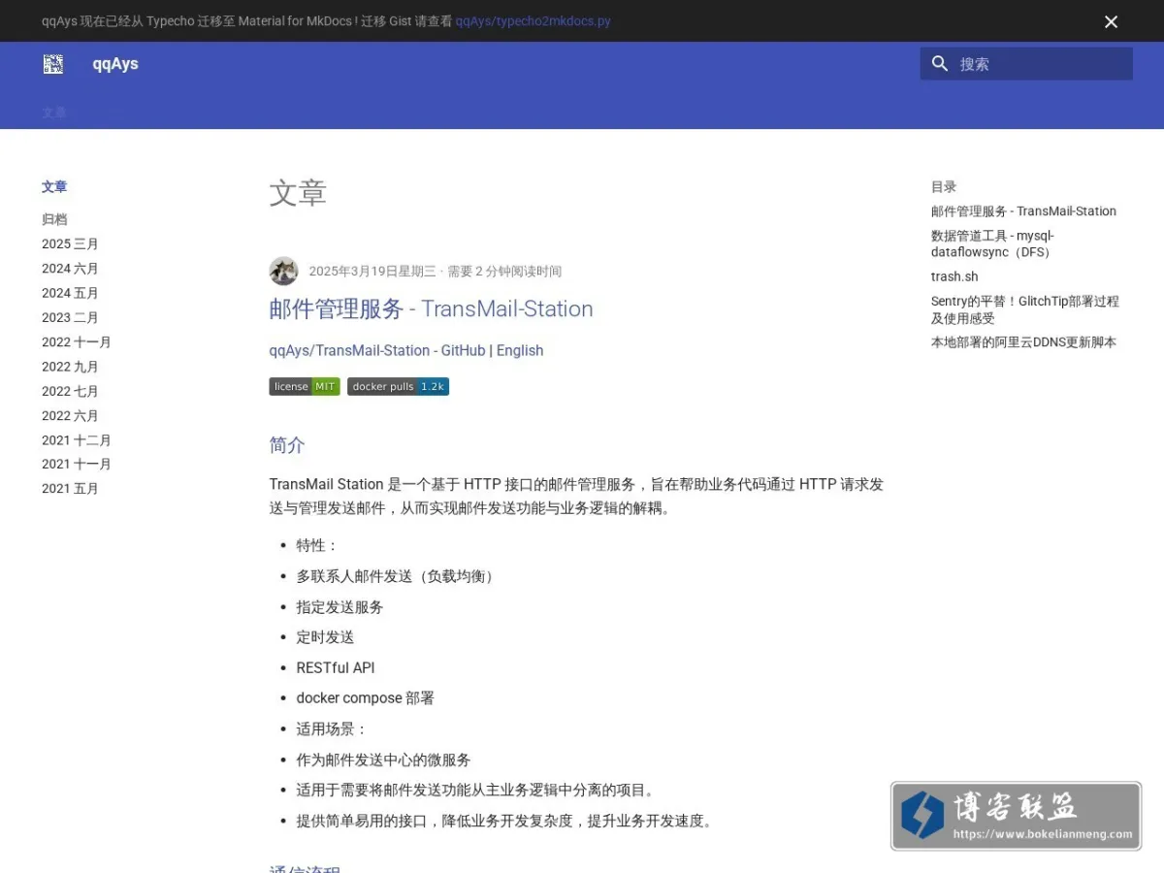
Task: Open archive 2022 六月
Action: (x=70, y=415)
